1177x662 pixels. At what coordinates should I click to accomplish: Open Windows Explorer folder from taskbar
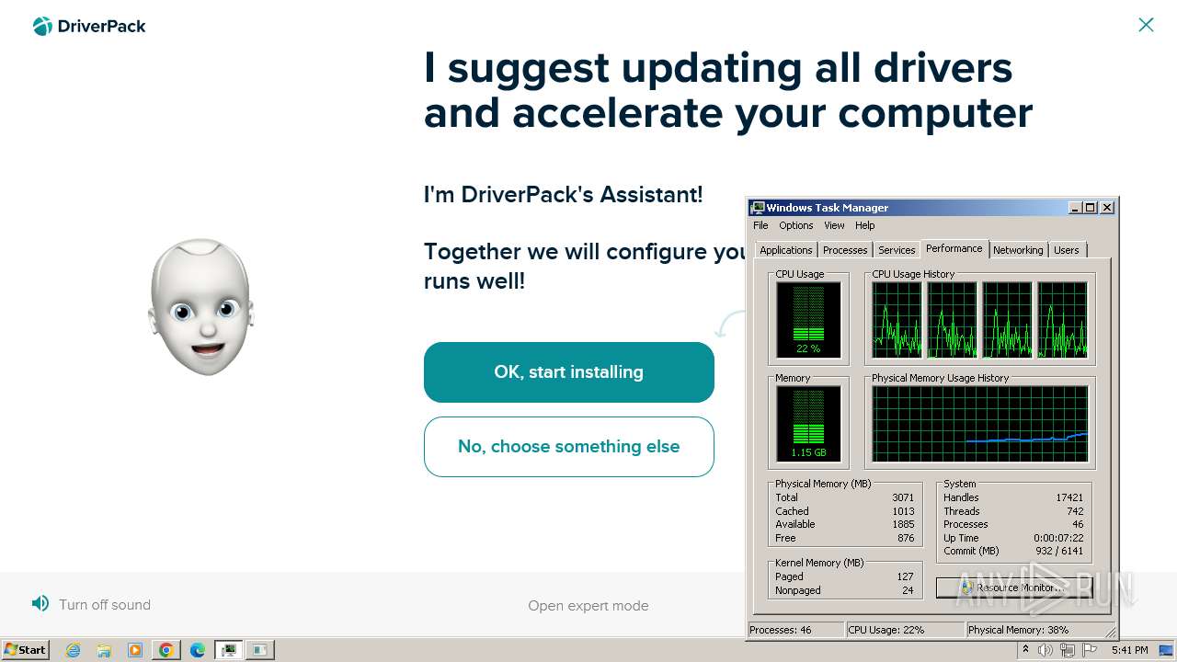[104, 650]
